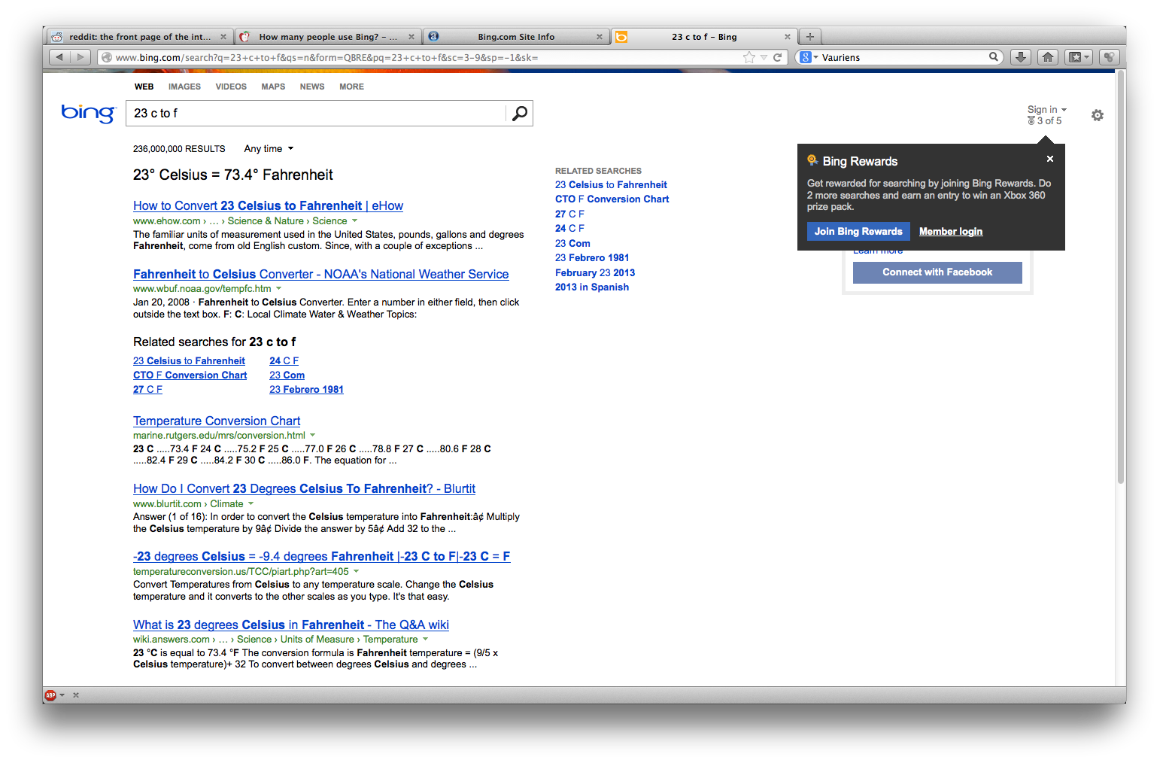Expand the wbuf.noaa.gov result options arrow
Viewport: 1169px width, 763px height.
coord(278,289)
